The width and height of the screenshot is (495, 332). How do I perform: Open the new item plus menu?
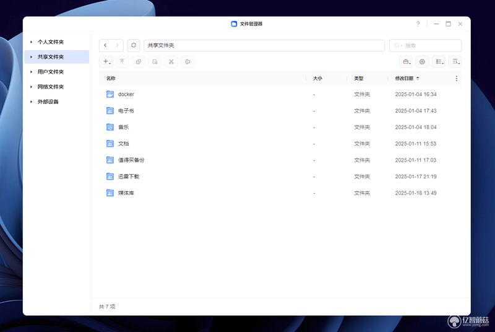coord(106,61)
